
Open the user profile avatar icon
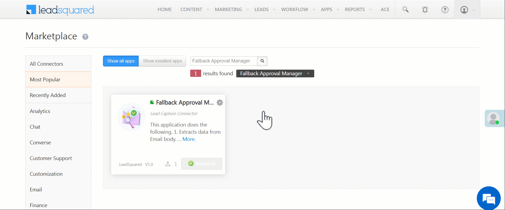[x=464, y=10]
